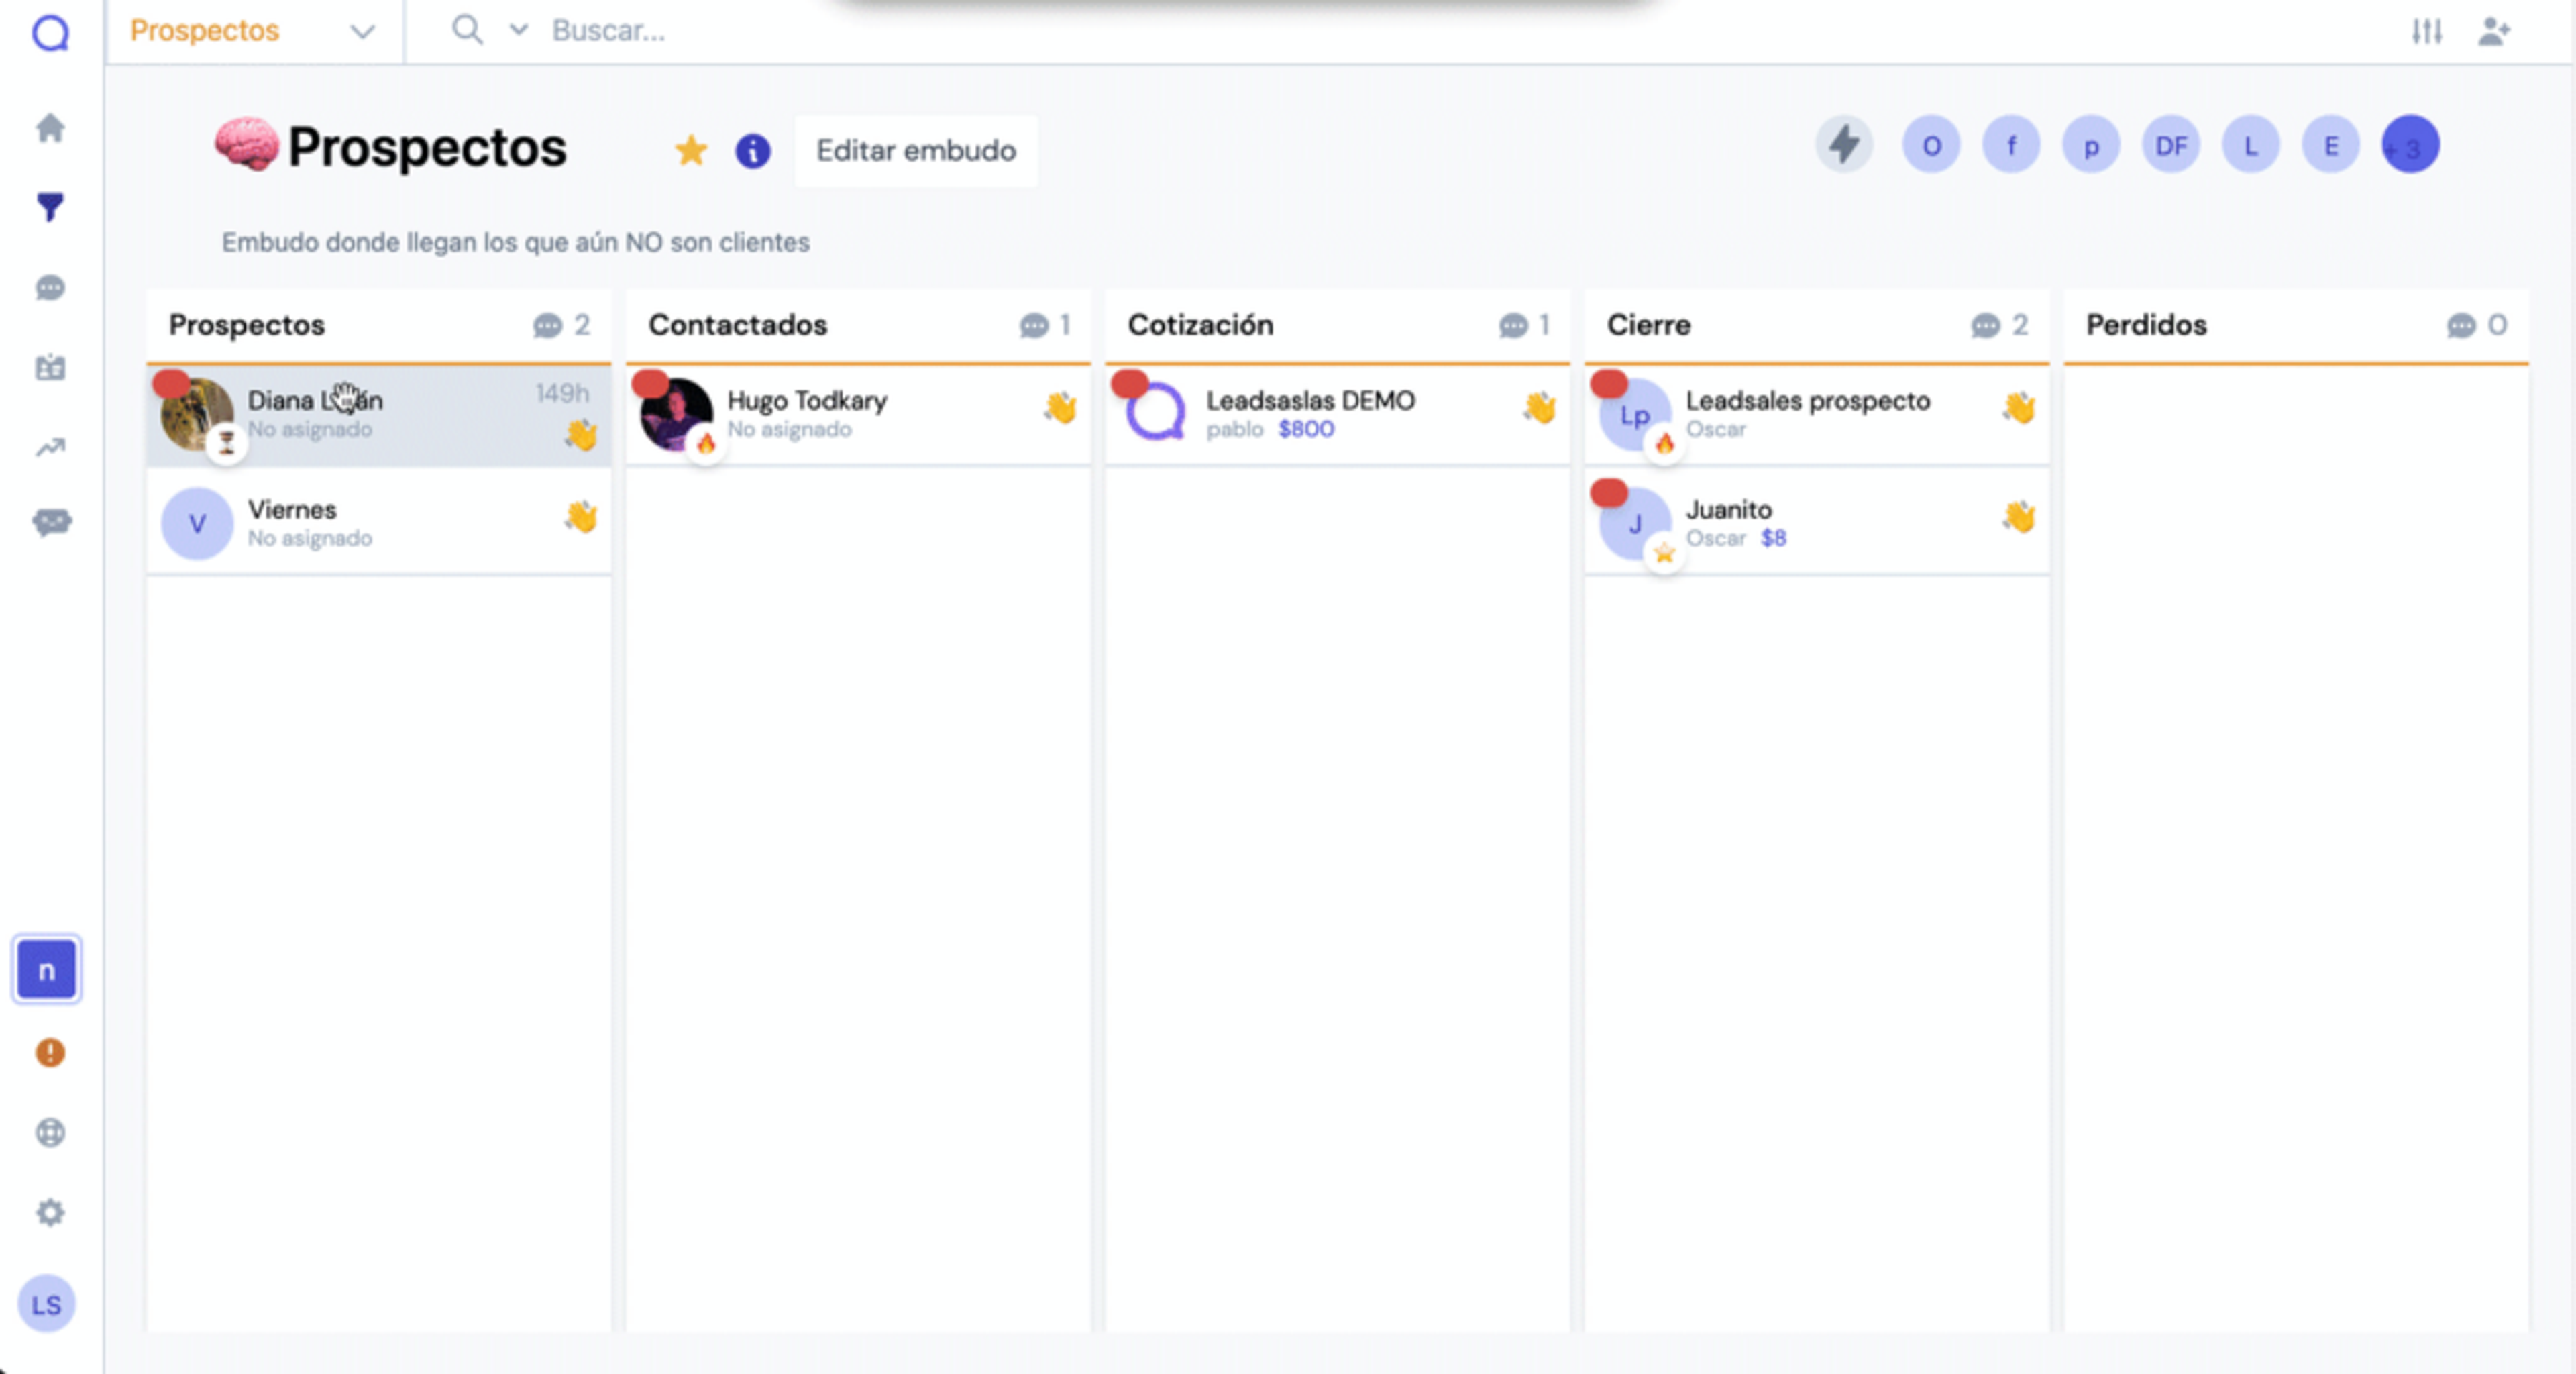Select the 'f' member avatar
2576x1374 pixels.
pos(2011,146)
